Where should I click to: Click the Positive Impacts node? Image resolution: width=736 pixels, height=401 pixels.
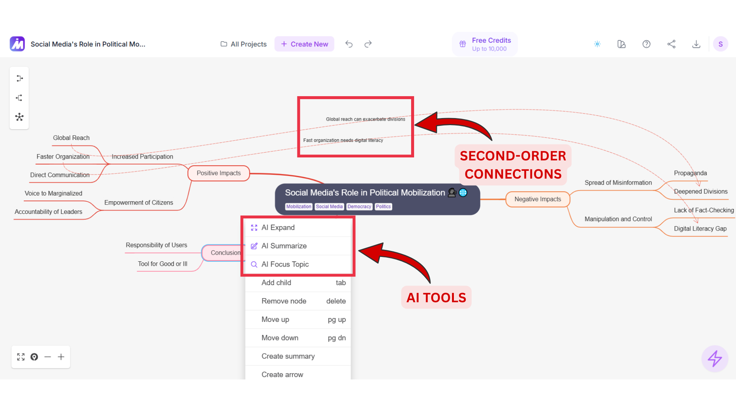click(219, 173)
